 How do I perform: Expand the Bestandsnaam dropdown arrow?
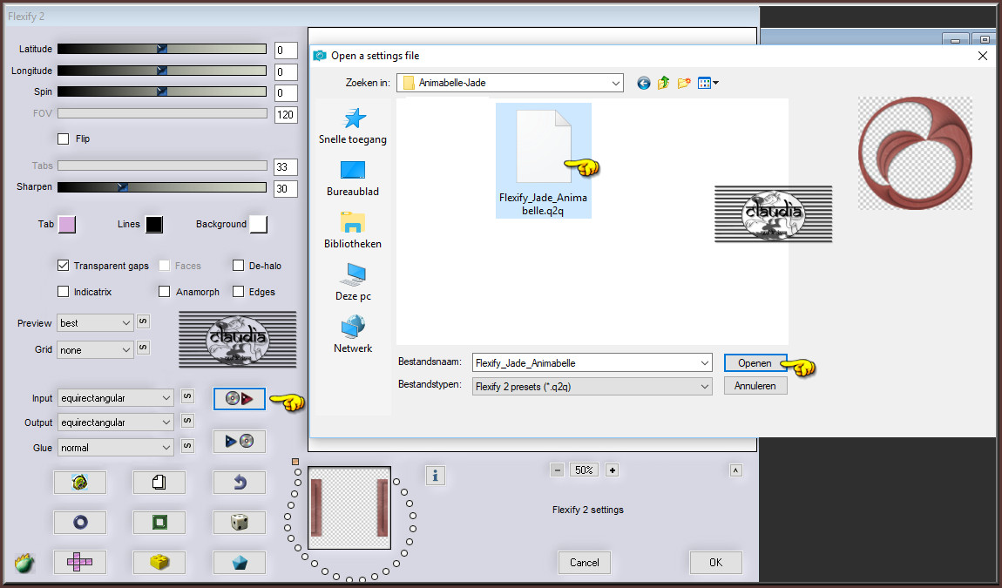[704, 363]
